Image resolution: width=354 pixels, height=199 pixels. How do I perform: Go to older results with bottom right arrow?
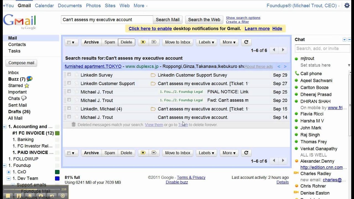tap(283, 161)
